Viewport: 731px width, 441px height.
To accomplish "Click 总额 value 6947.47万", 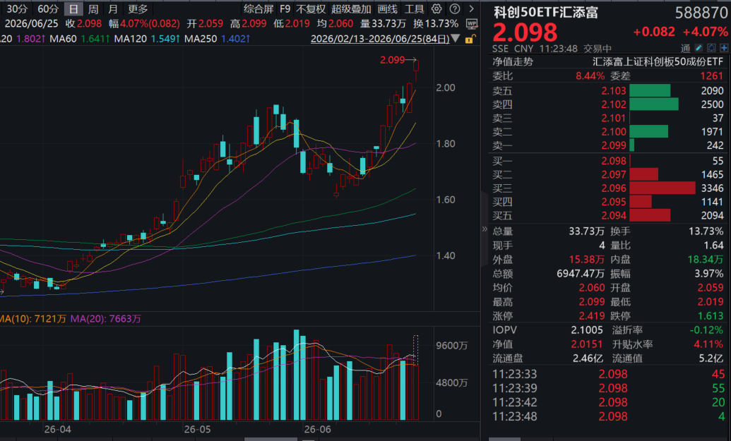I will tap(581, 274).
